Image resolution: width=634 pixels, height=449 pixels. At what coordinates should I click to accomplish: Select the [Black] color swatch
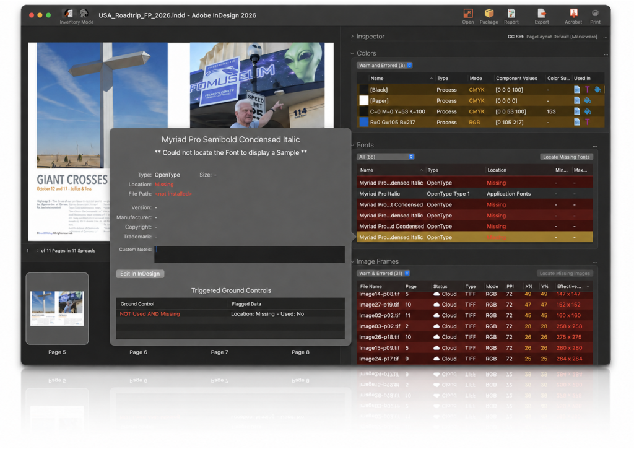(x=364, y=90)
